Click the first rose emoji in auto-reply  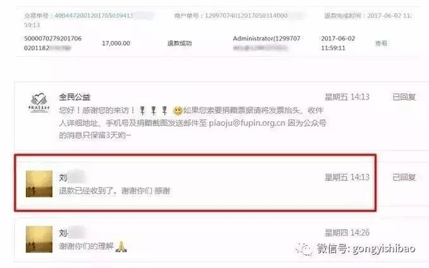(142, 111)
